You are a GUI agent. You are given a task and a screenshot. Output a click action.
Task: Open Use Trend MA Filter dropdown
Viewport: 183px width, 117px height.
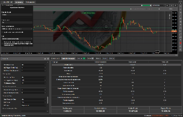point(33,99)
